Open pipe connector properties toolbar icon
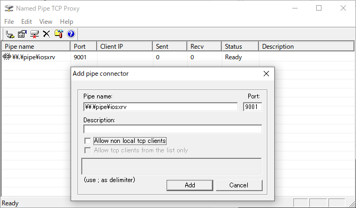Image resolution: width=356 pixels, height=208 pixels. (x=22, y=34)
